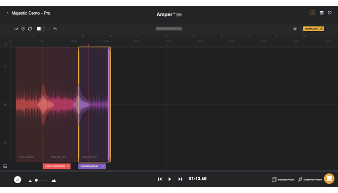The image size is (338, 193).
Task: Click the right yellow trim handle of selected region
Action: (x=110, y=104)
